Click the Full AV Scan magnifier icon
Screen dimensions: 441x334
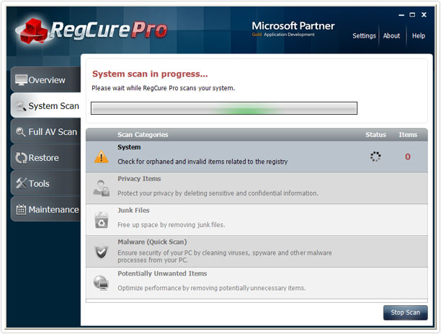21,132
